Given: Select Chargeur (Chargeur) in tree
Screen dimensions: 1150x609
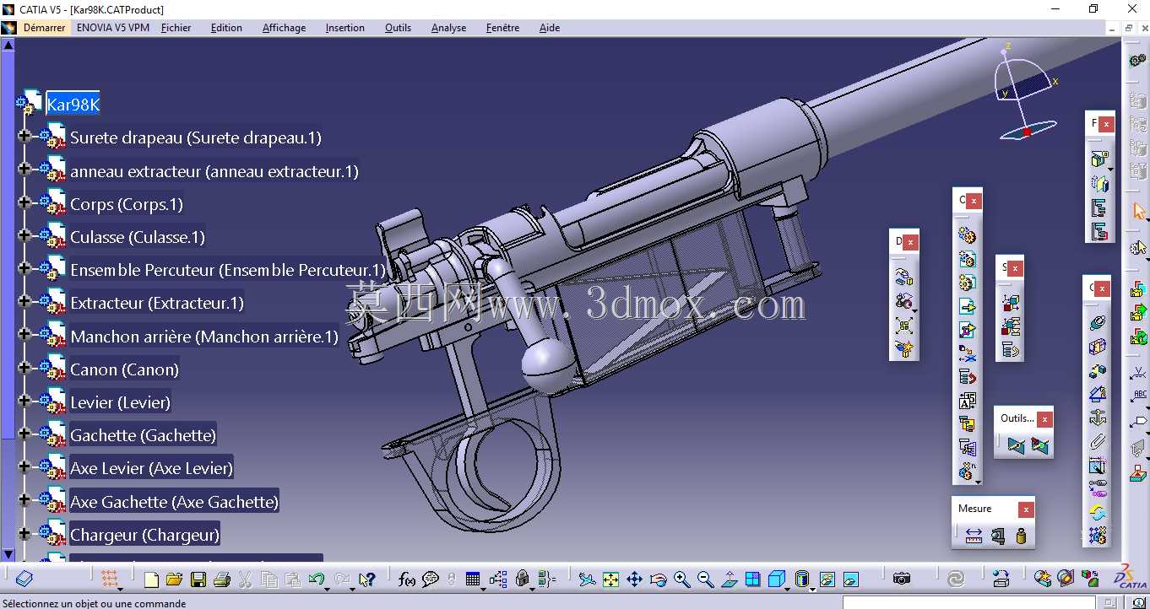Looking at the screenshot, I should pyautogui.click(x=144, y=535).
